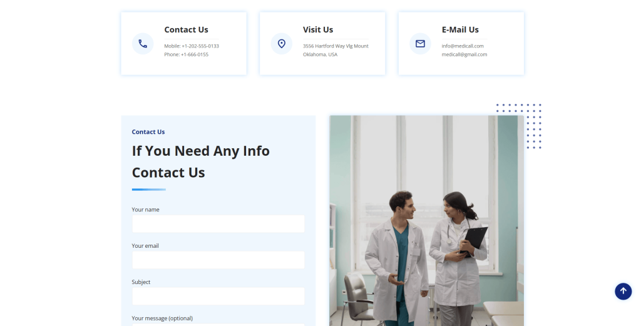The image size is (641, 326).
Task: Click the address 3556 Hartford Way Vlg Mount
Action: 336,46
